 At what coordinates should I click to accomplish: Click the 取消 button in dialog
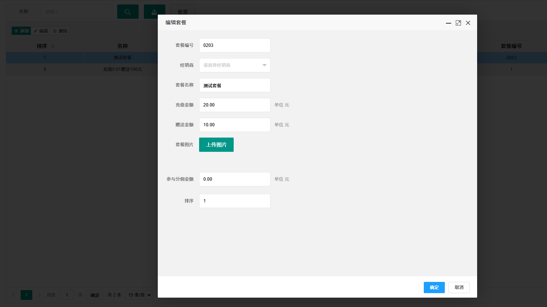coord(459,288)
